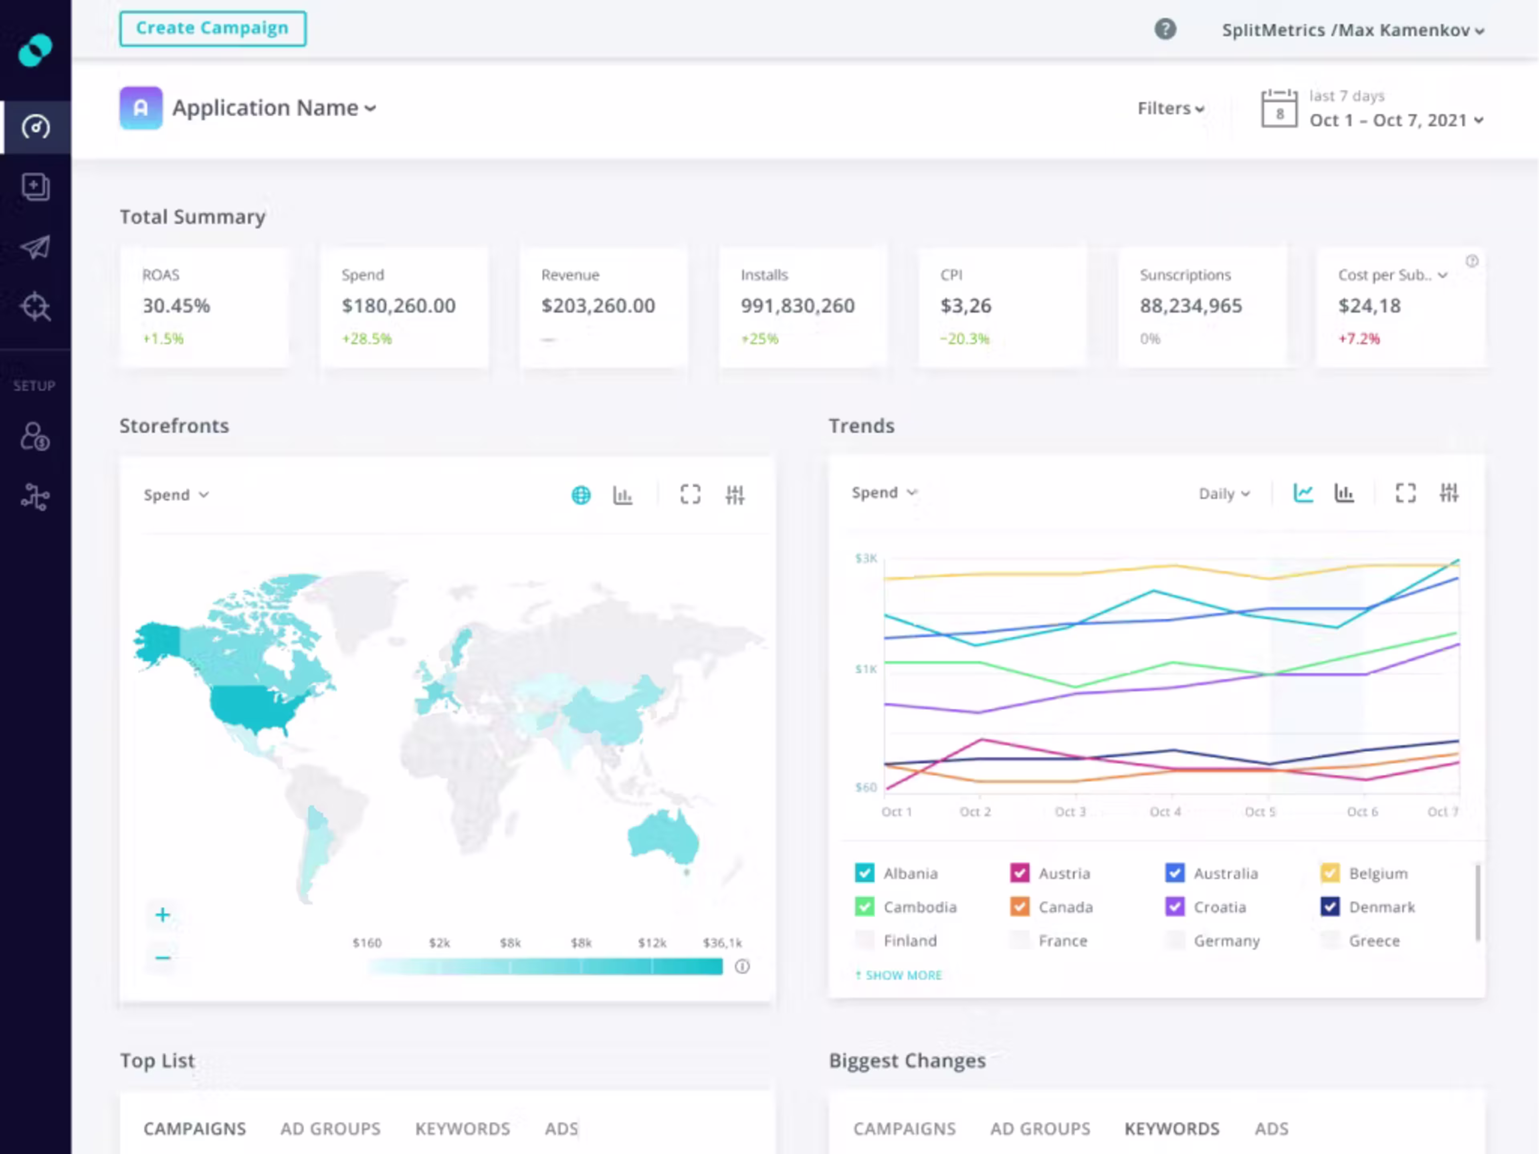Disable the Austria checkbox
Viewport: 1539px width, 1154px height.
pos(1020,873)
